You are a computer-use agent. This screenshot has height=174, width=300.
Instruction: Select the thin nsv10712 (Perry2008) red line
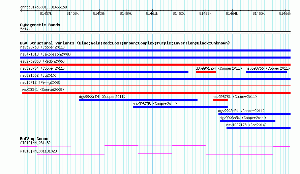coord(155,85)
